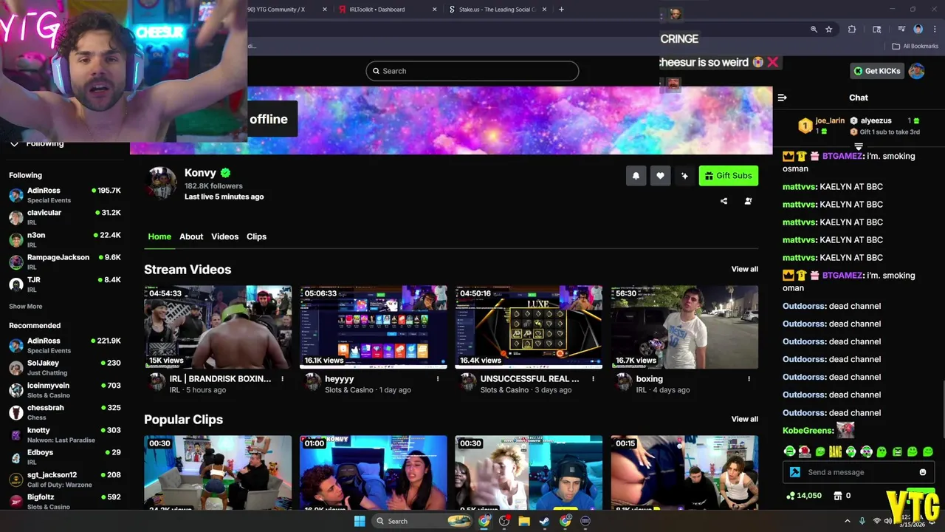Open OBS Studio from the taskbar
Image resolution: width=945 pixels, height=532 pixels.
[x=504, y=521]
